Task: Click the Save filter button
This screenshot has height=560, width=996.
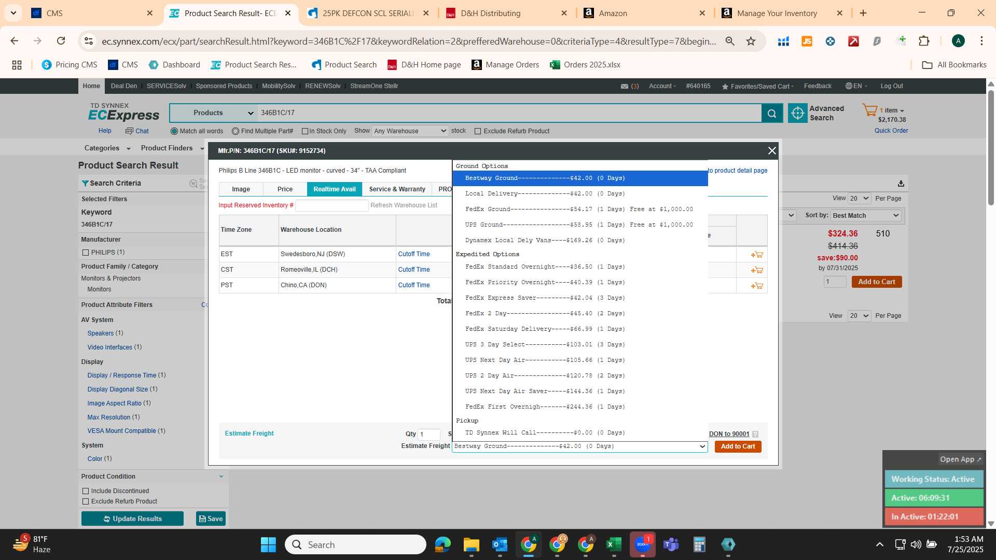Action: pos(211,519)
